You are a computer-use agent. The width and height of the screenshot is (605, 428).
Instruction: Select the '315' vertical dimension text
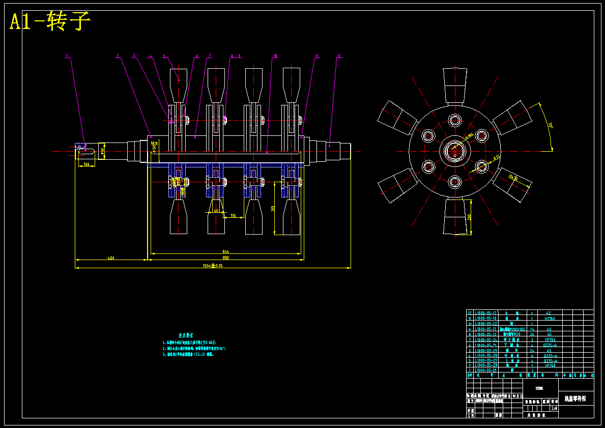(273, 209)
